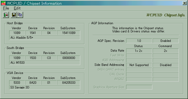Click the AGP revision Enabled field
188x99 pixels.
click(165, 41)
